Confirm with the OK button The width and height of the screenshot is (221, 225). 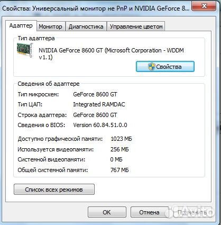[x=107, y=212]
